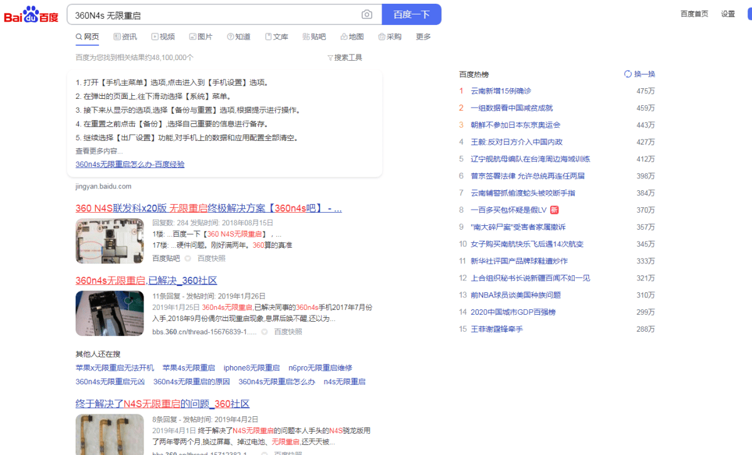Click the 搜索工具 filter icon
This screenshot has height=455, width=752.
point(329,57)
